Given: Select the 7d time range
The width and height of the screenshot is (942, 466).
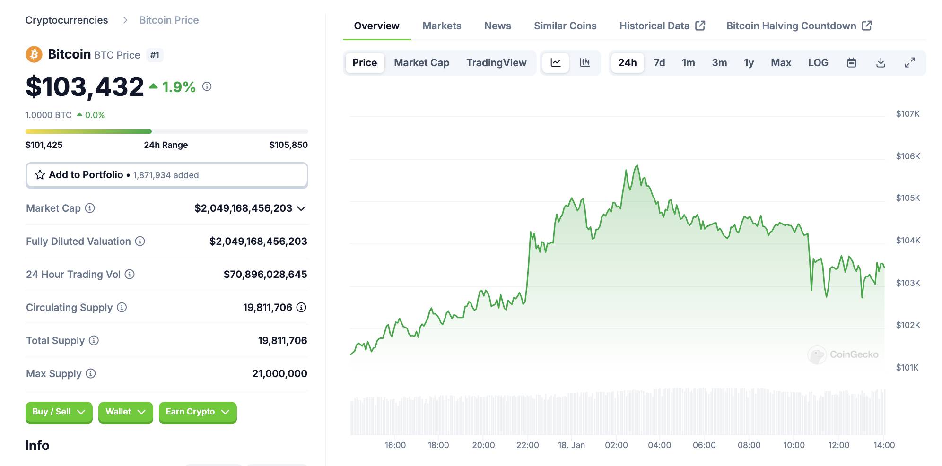Looking at the screenshot, I should pyautogui.click(x=659, y=62).
